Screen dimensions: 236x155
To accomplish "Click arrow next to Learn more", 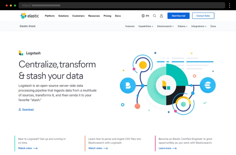I will [x=174, y=148].
